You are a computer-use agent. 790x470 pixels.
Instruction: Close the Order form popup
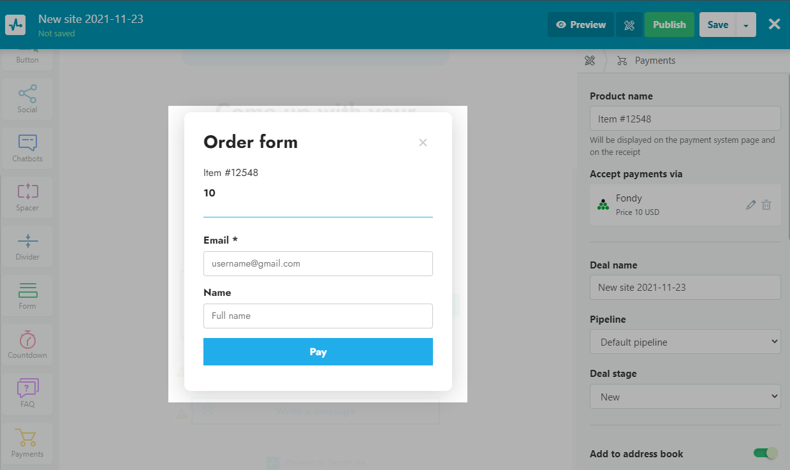click(423, 142)
